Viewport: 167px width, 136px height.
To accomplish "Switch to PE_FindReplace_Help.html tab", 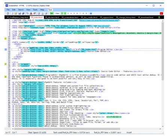I will [18, 17].
